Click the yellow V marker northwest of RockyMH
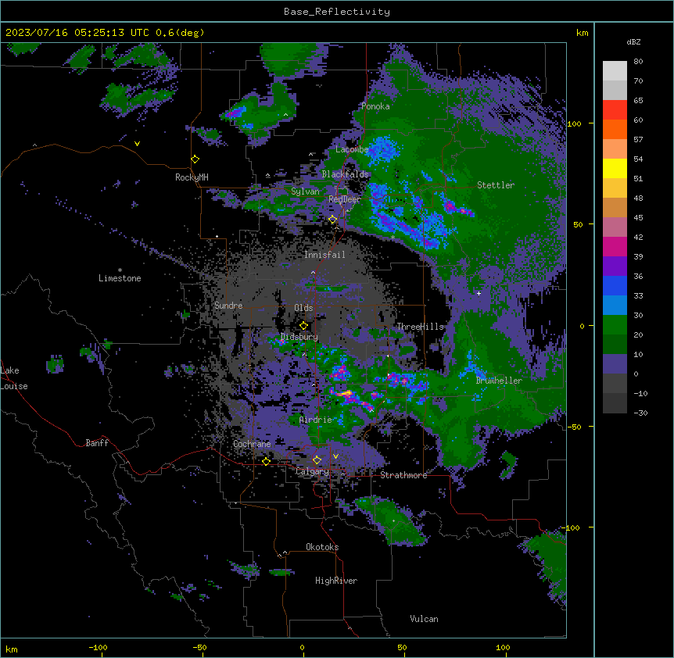Image resolution: width=674 pixels, height=658 pixels. (137, 144)
